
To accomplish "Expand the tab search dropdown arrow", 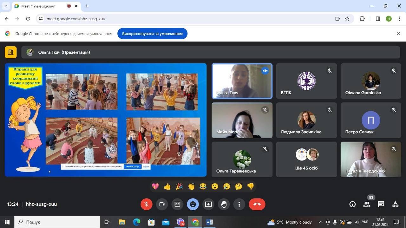I will (6, 6).
